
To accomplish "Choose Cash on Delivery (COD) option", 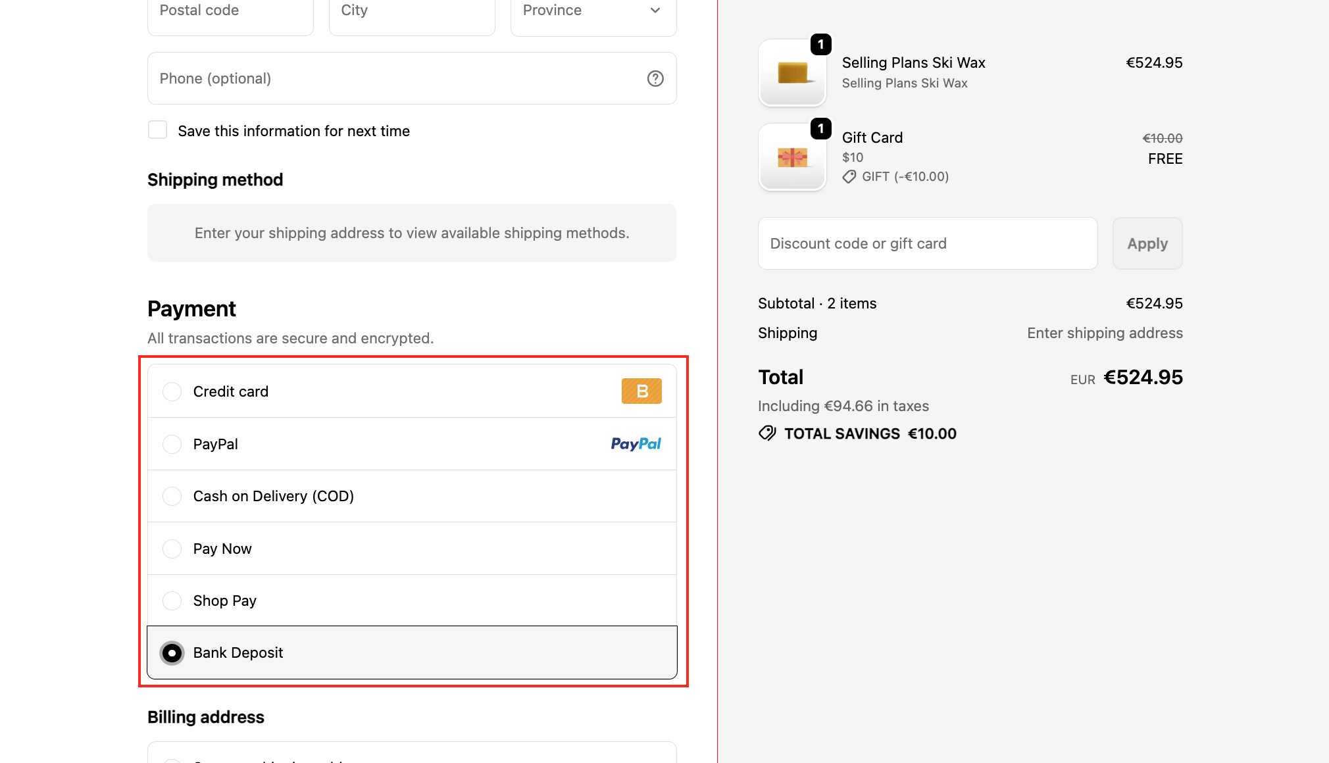I will [x=172, y=496].
